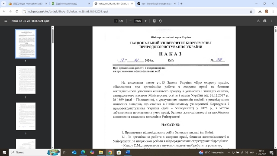
Task: Open Copilot from the taskbar
Action: (x=92, y=152)
